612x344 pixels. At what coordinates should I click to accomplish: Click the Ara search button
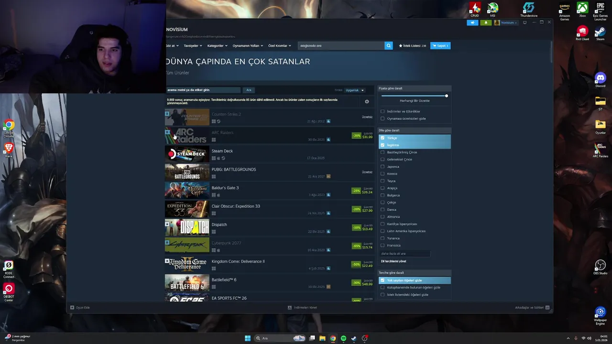coord(249,90)
